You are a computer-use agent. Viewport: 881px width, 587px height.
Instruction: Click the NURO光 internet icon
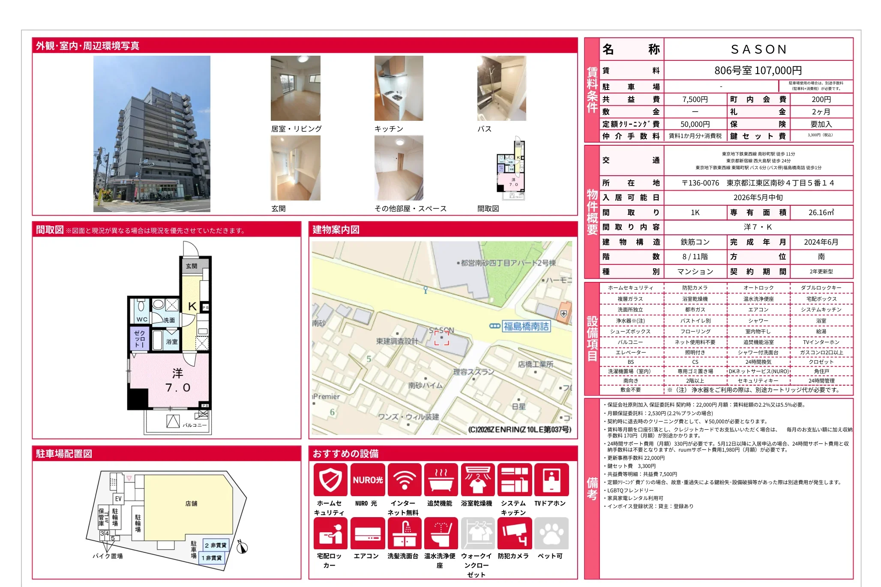tap(367, 480)
